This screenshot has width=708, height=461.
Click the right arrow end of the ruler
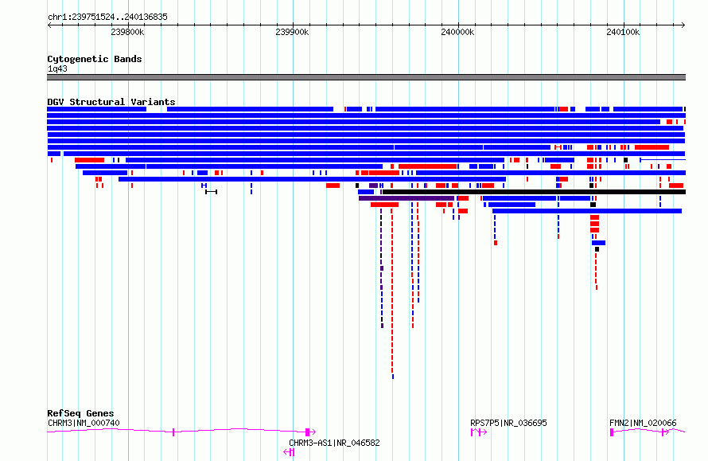pos(683,25)
